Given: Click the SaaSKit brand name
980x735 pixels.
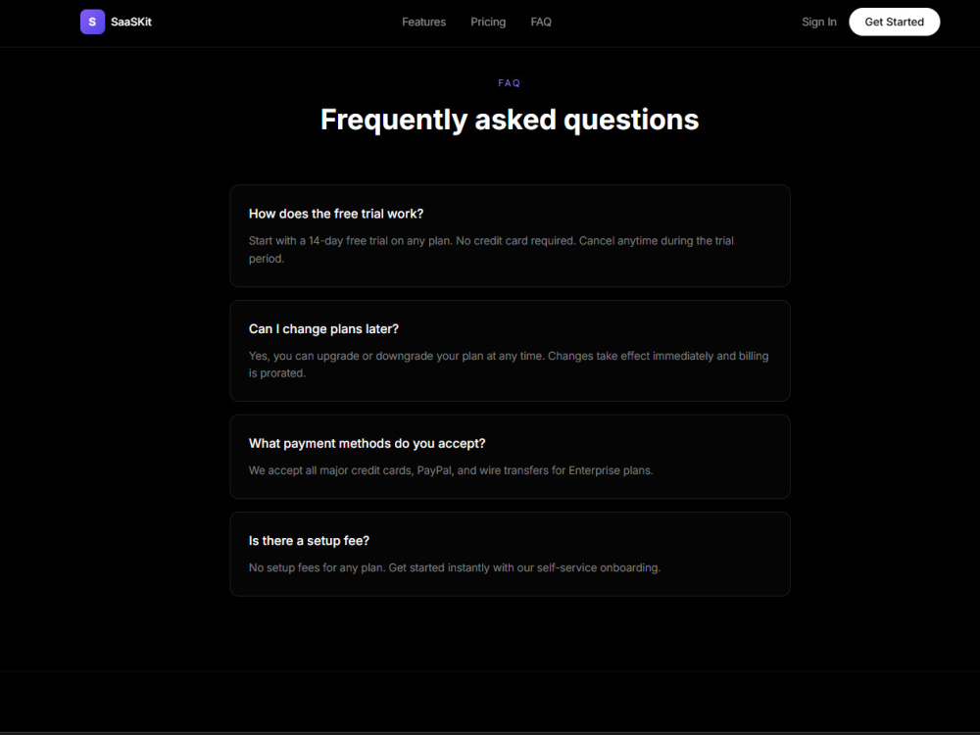Looking at the screenshot, I should click(x=131, y=22).
